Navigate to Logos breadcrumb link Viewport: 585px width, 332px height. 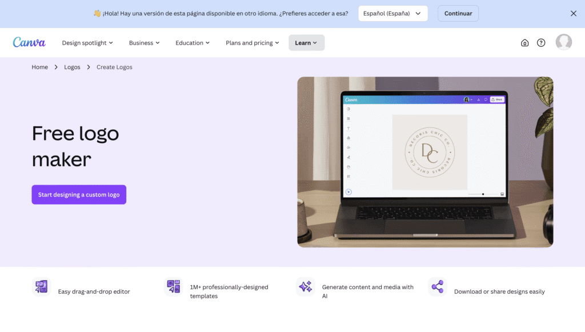pyautogui.click(x=72, y=67)
